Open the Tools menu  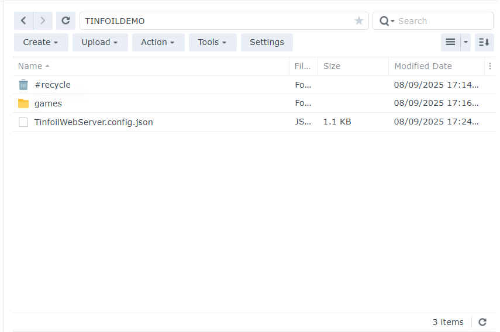point(212,42)
